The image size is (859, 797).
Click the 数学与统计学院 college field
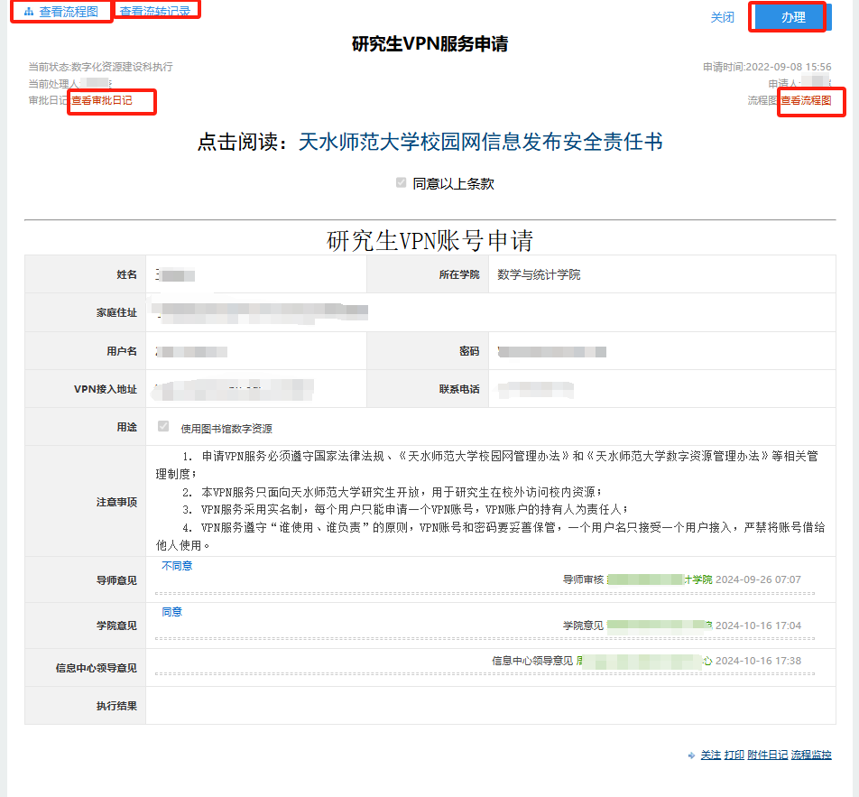point(539,274)
